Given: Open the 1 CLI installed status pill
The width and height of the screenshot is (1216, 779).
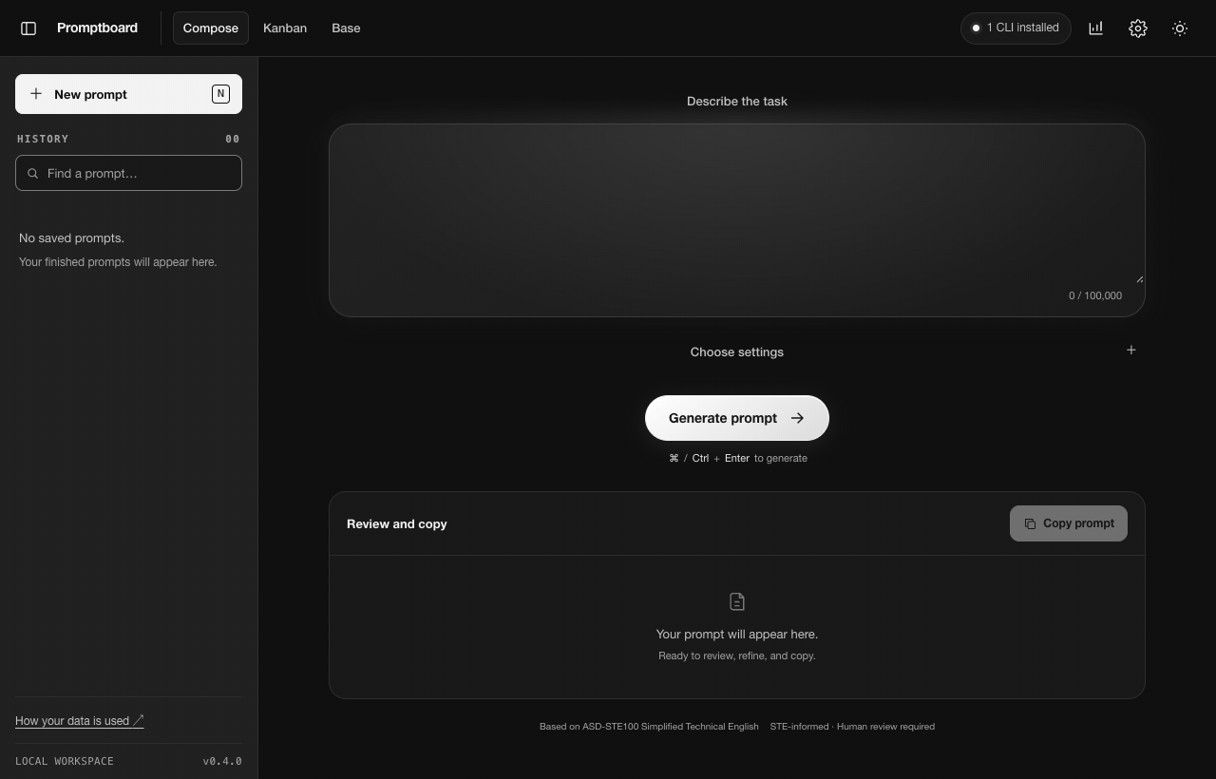Looking at the screenshot, I should [x=1016, y=28].
